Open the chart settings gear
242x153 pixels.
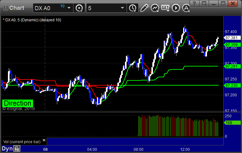(79, 8)
